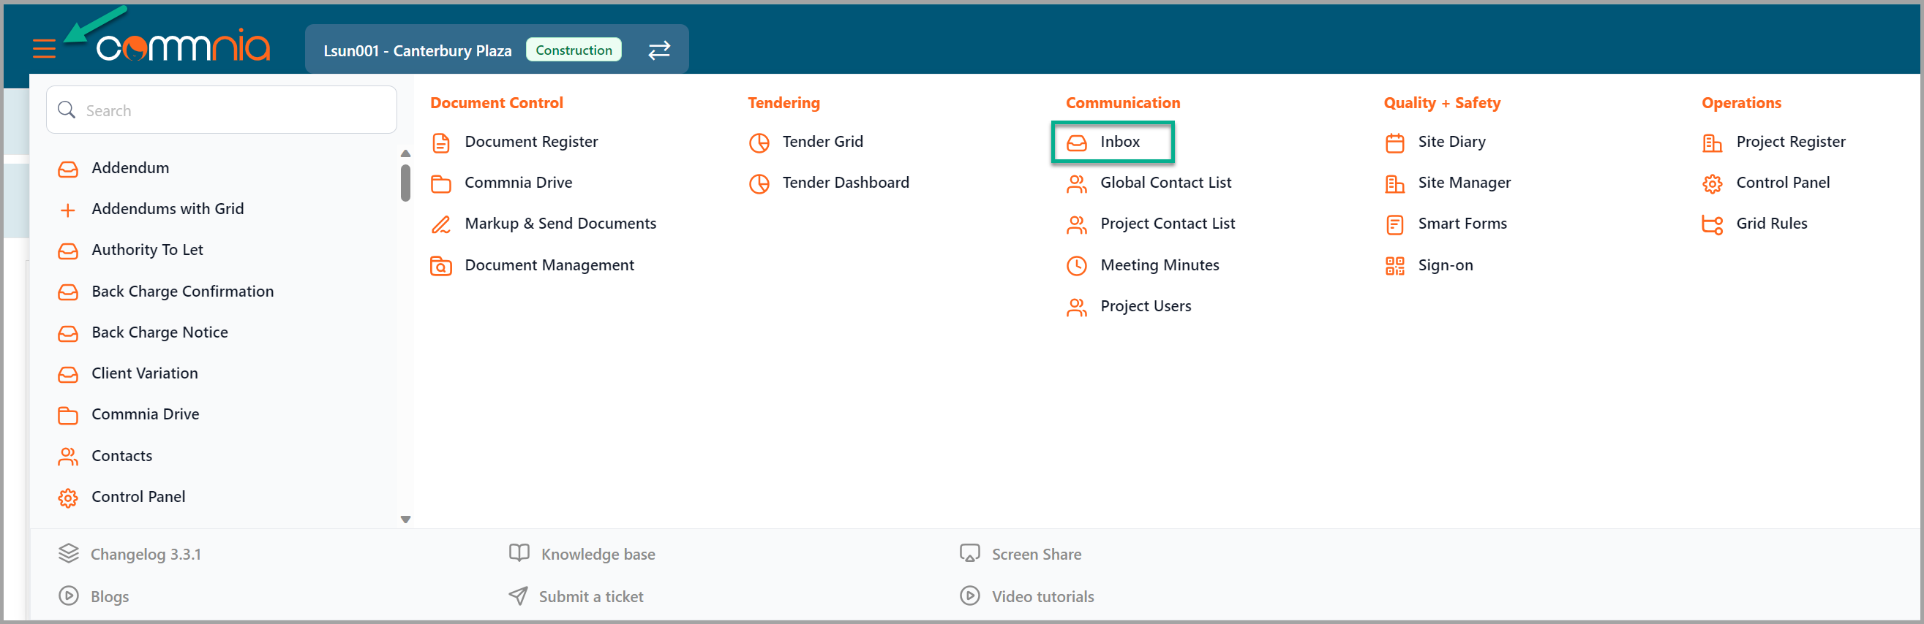The width and height of the screenshot is (1924, 624).
Task: Click the Tender Grid pie chart icon
Action: click(759, 142)
